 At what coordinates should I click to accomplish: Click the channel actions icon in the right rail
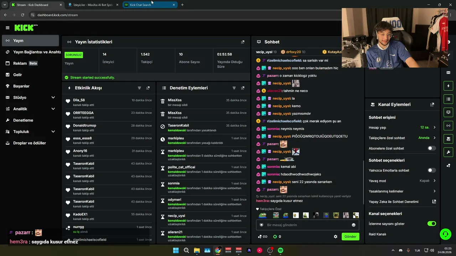448,138
